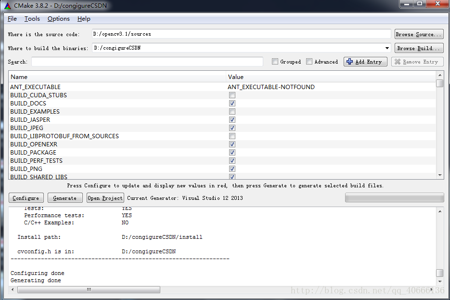Open the File menu
This screenshot has height=300, width=450.
[12, 19]
